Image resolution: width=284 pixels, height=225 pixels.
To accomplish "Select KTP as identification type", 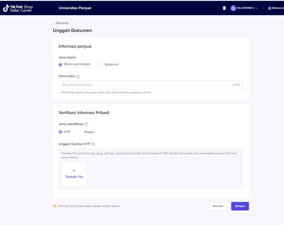I will pyautogui.click(x=60, y=132).
